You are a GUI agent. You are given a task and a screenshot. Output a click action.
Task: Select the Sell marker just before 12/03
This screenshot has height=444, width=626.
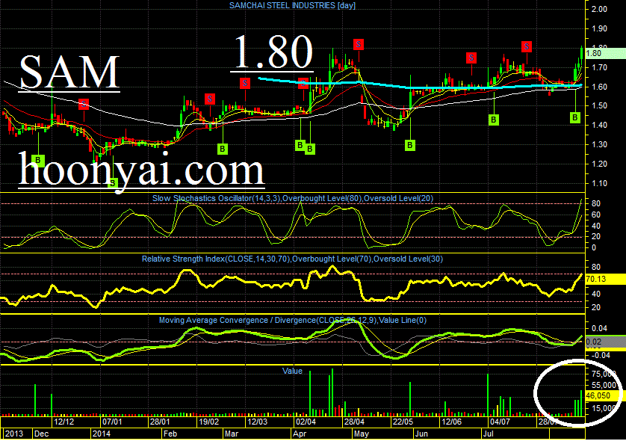click(x=245, y=84)
